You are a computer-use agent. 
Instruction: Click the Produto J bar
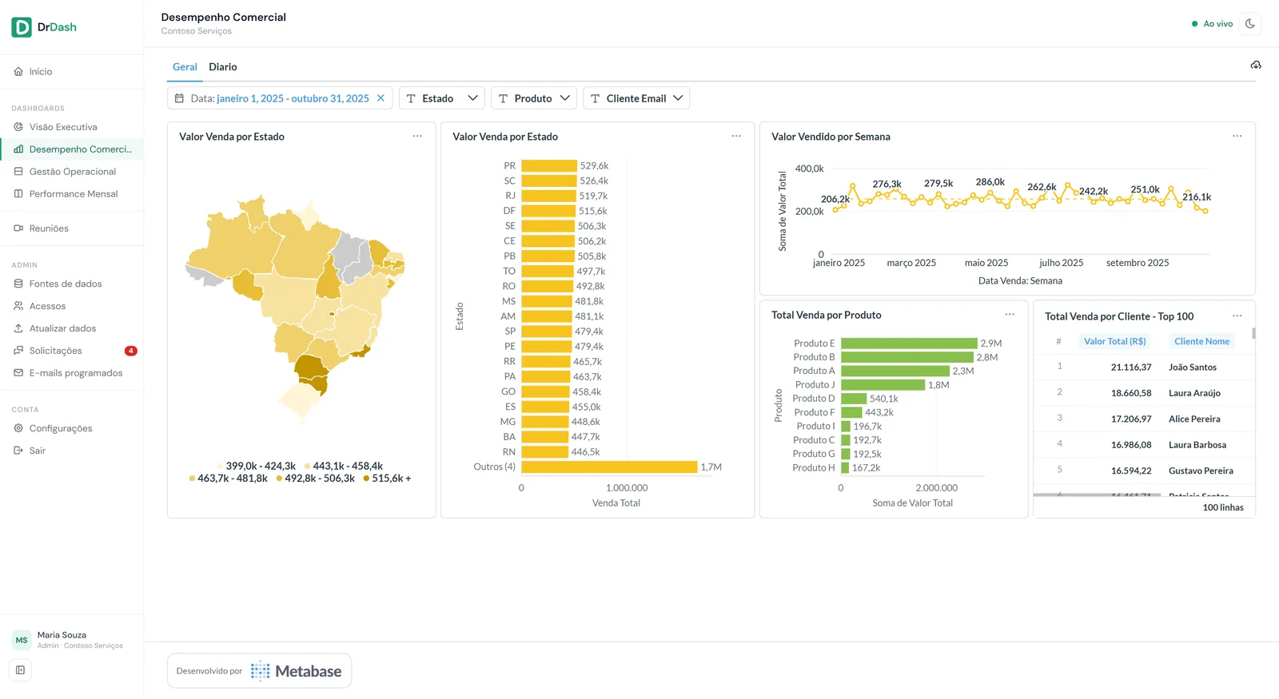883,385
